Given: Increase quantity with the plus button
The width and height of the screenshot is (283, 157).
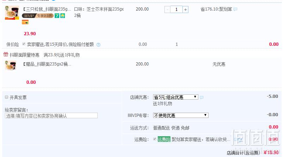Looking at the screenshot, I should [185, 10].
